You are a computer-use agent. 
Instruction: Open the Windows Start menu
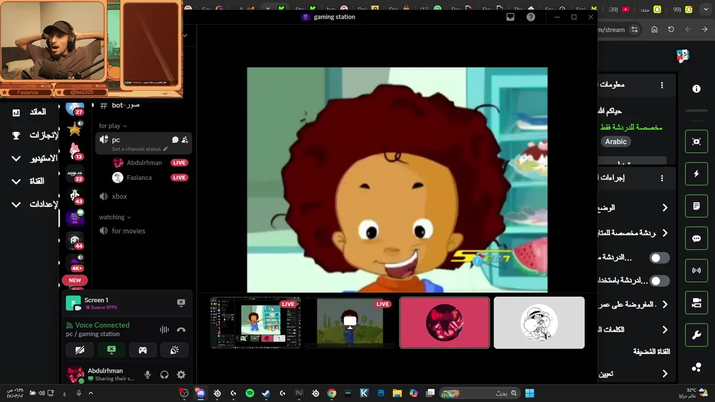tap(530, 393)
